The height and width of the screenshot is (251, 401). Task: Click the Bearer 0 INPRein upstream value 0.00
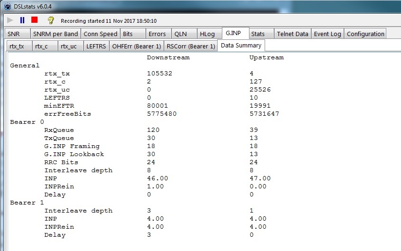pos(258,186)
